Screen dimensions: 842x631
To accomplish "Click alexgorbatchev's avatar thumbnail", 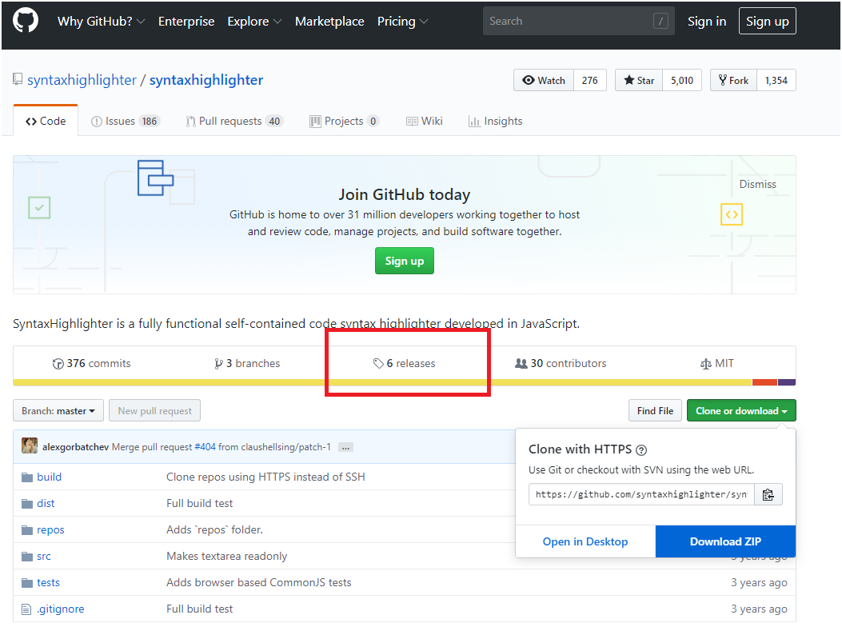I will pos(30,445).
